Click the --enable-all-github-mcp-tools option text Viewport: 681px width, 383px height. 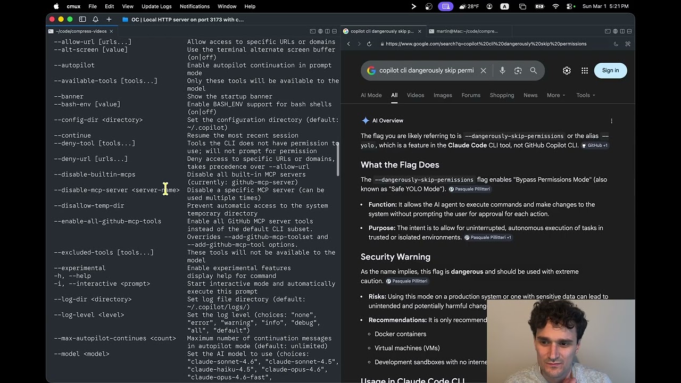click(107, 221)
